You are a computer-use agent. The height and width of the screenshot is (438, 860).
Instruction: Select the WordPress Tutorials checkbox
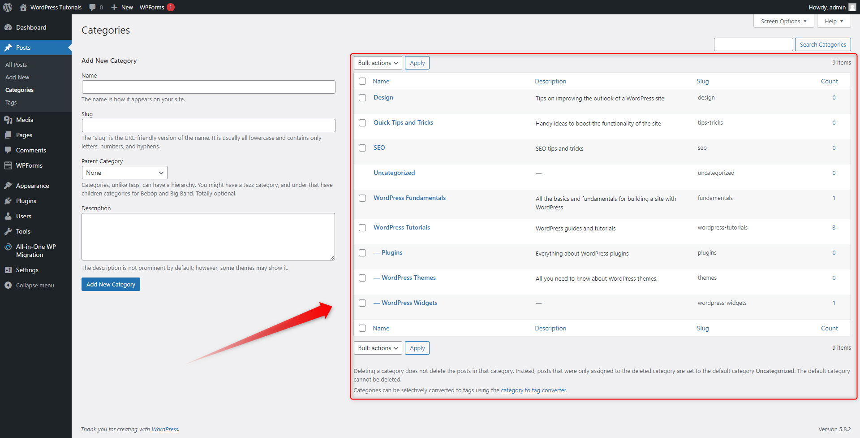pos(362,228)
